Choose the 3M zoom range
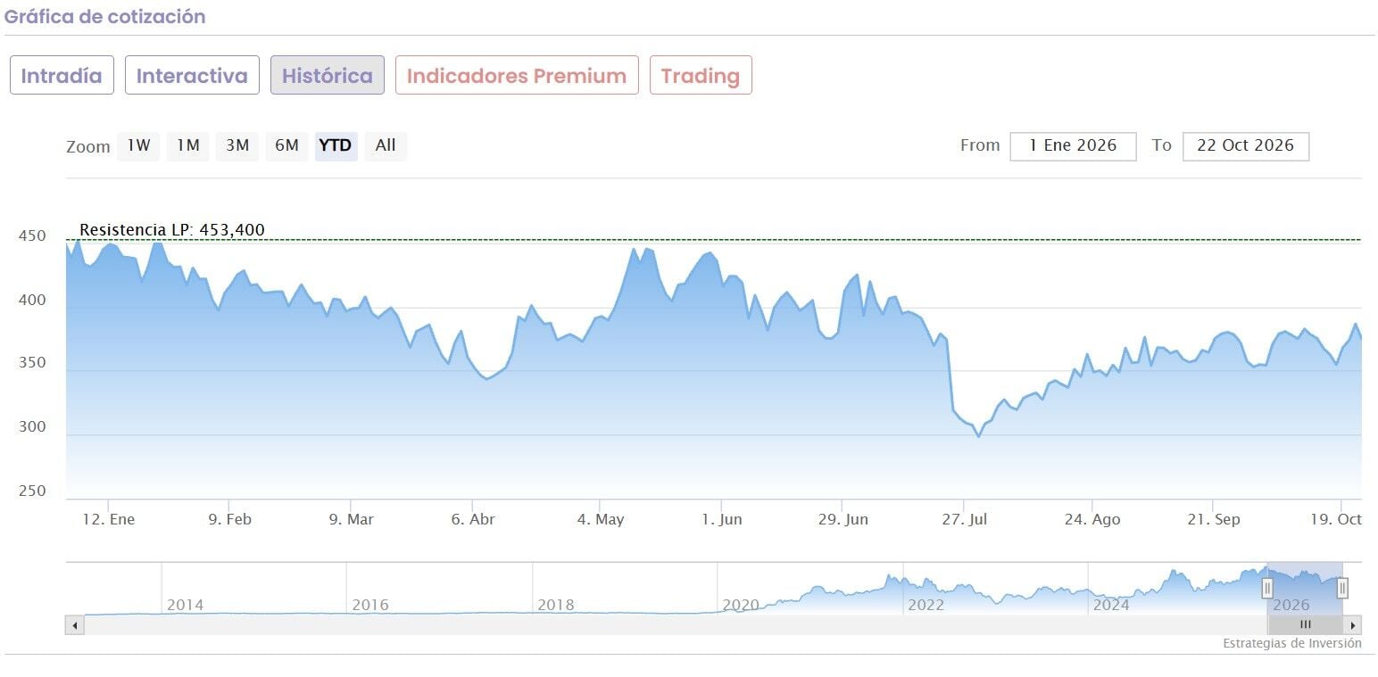The image size is (1378, 677). click(237, 145)
